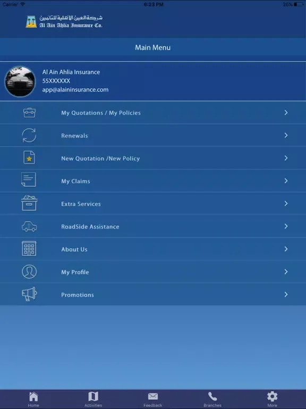The height and width of the screenshot is (409, 306).
Task: Tap the Branches tab label
Action: tap(212, 405)
